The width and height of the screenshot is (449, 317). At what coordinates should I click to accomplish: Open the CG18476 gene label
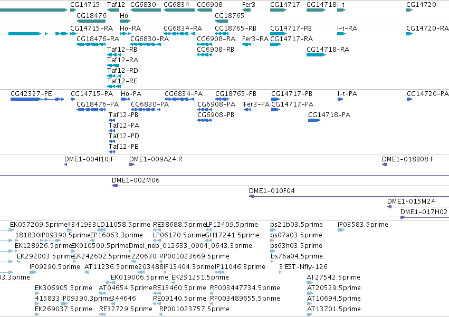91,16
